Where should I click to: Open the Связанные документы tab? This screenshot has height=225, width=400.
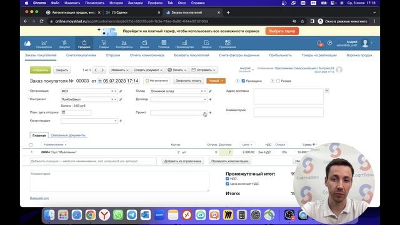[x=68, y=135]
